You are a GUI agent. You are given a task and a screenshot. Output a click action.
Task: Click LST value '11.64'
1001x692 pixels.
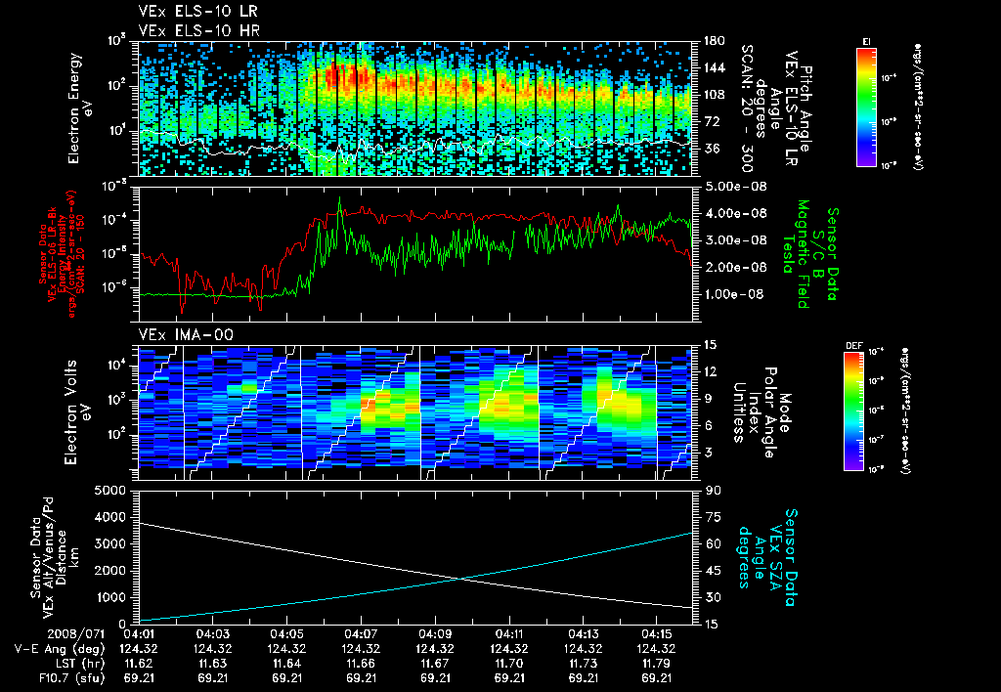[286, 664]
